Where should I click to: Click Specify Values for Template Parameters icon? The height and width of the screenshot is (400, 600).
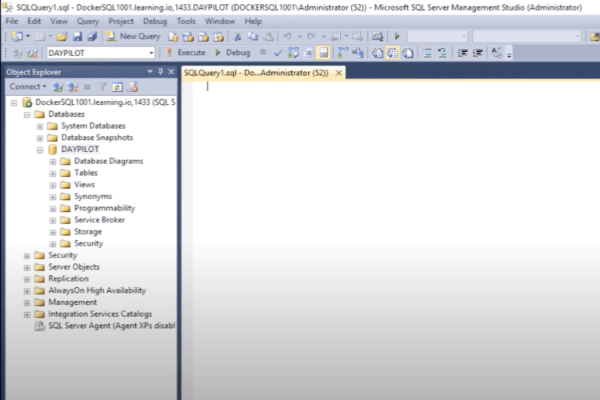(496, 53)
